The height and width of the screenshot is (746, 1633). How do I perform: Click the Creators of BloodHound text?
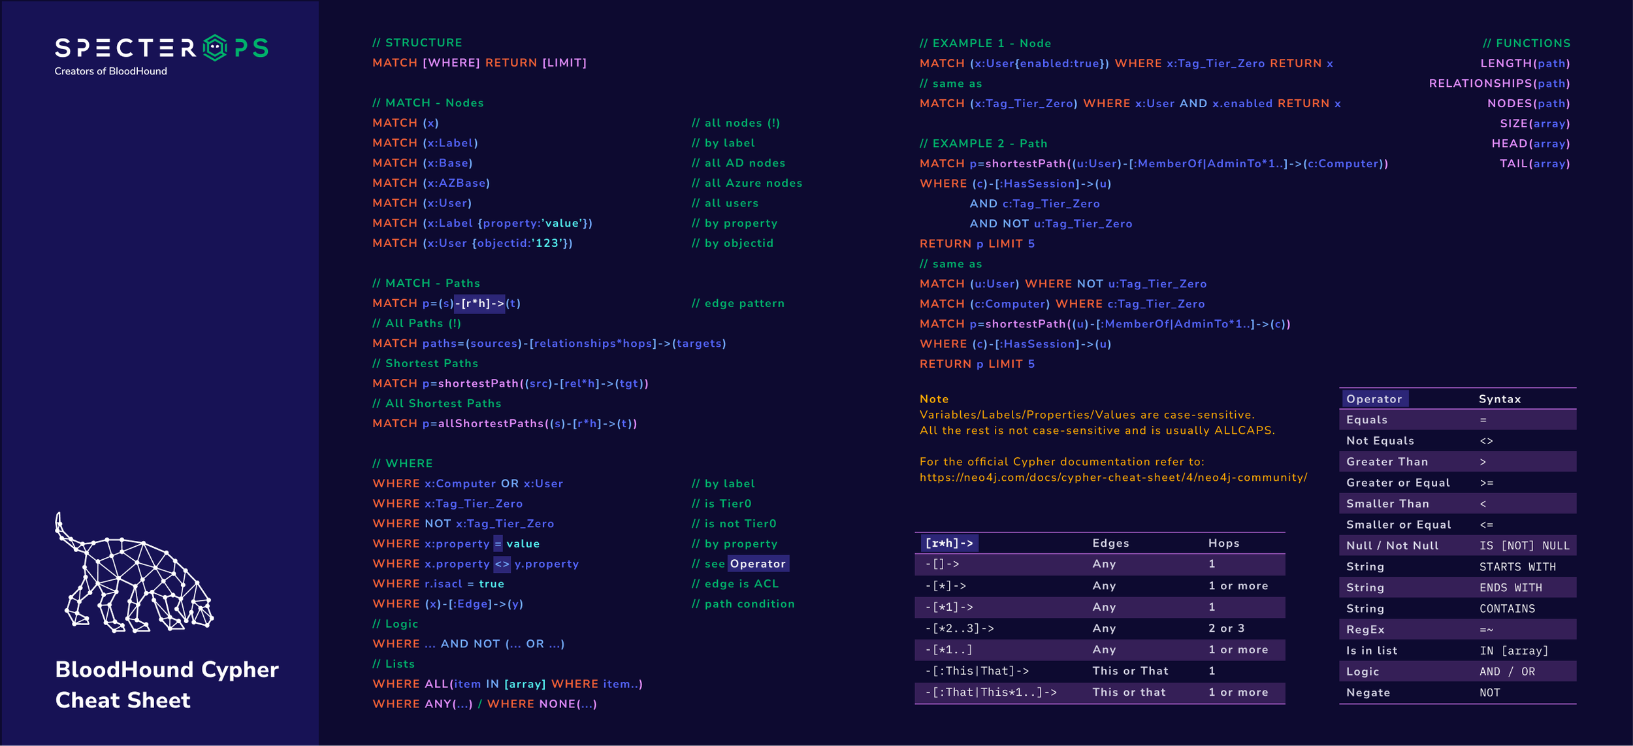click(x=111, y=71)
